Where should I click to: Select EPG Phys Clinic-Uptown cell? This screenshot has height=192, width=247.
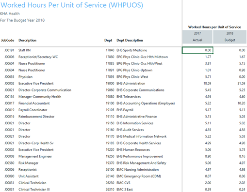pyautogui.click(x=134, y=70)
